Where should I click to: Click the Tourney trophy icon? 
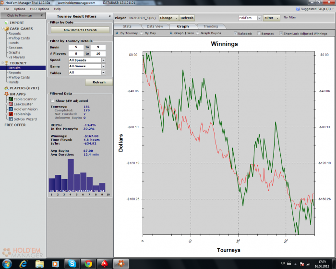pos(6,63)
